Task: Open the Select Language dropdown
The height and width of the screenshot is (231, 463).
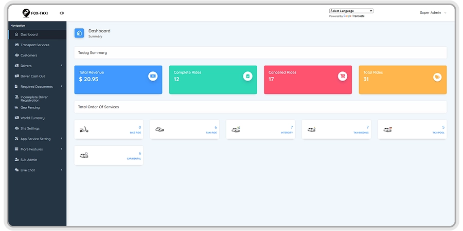Action: pyautogui.click(x=351, y=11)
